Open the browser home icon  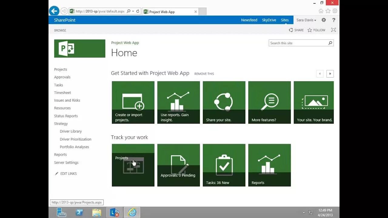click(321, 11)
